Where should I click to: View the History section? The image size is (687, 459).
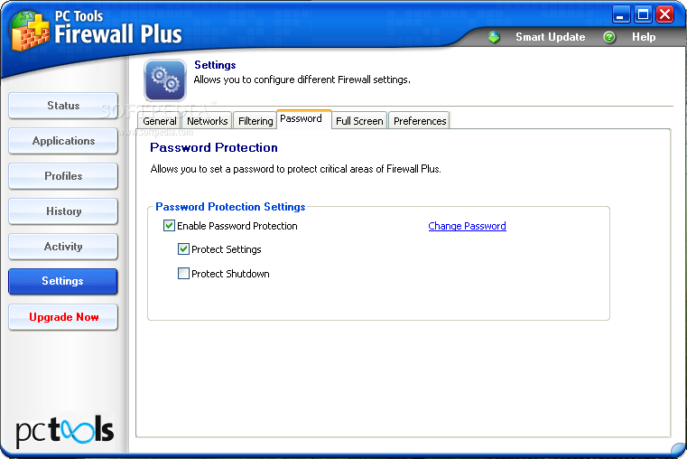click(63, 211)
